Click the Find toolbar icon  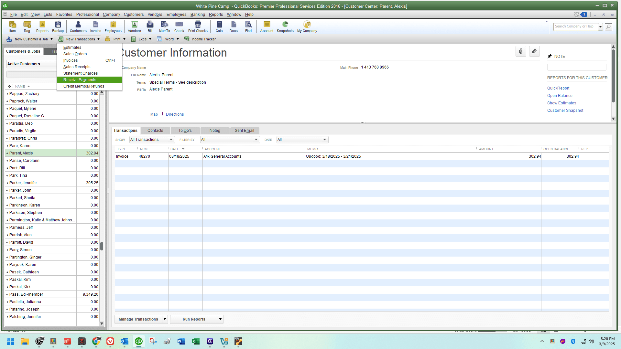pyautogui.click(x=248, y=26)
